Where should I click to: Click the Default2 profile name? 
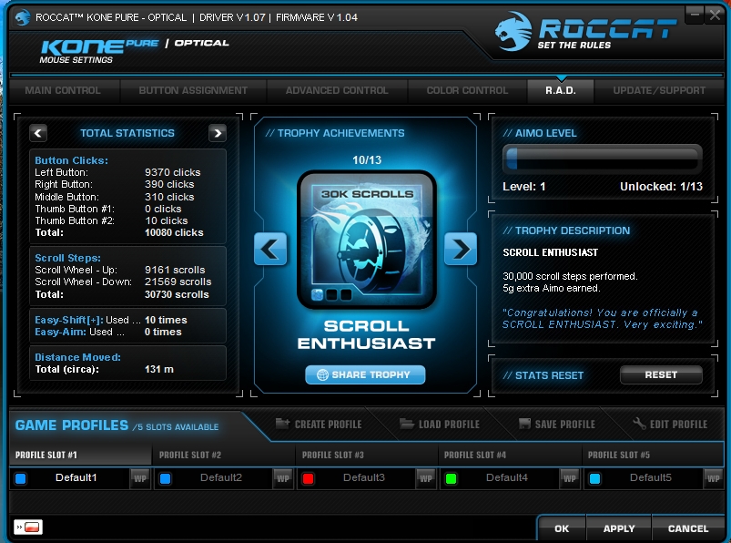pos(221,477)
